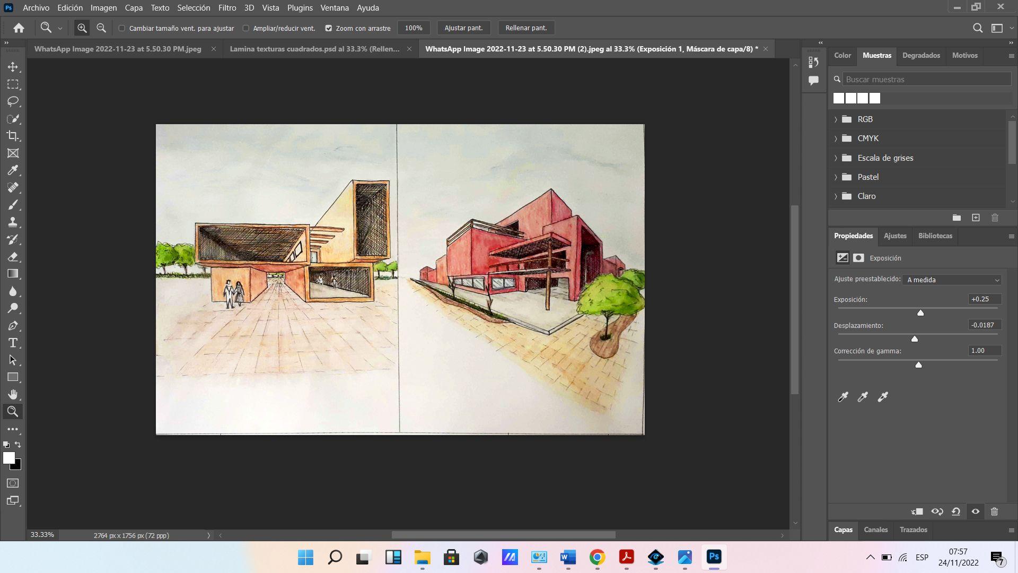Screen dimensions: 1018x573
Task: Uncheck Zoom con arrastre option
Action: pyautogui.click(x=328, y=28)
